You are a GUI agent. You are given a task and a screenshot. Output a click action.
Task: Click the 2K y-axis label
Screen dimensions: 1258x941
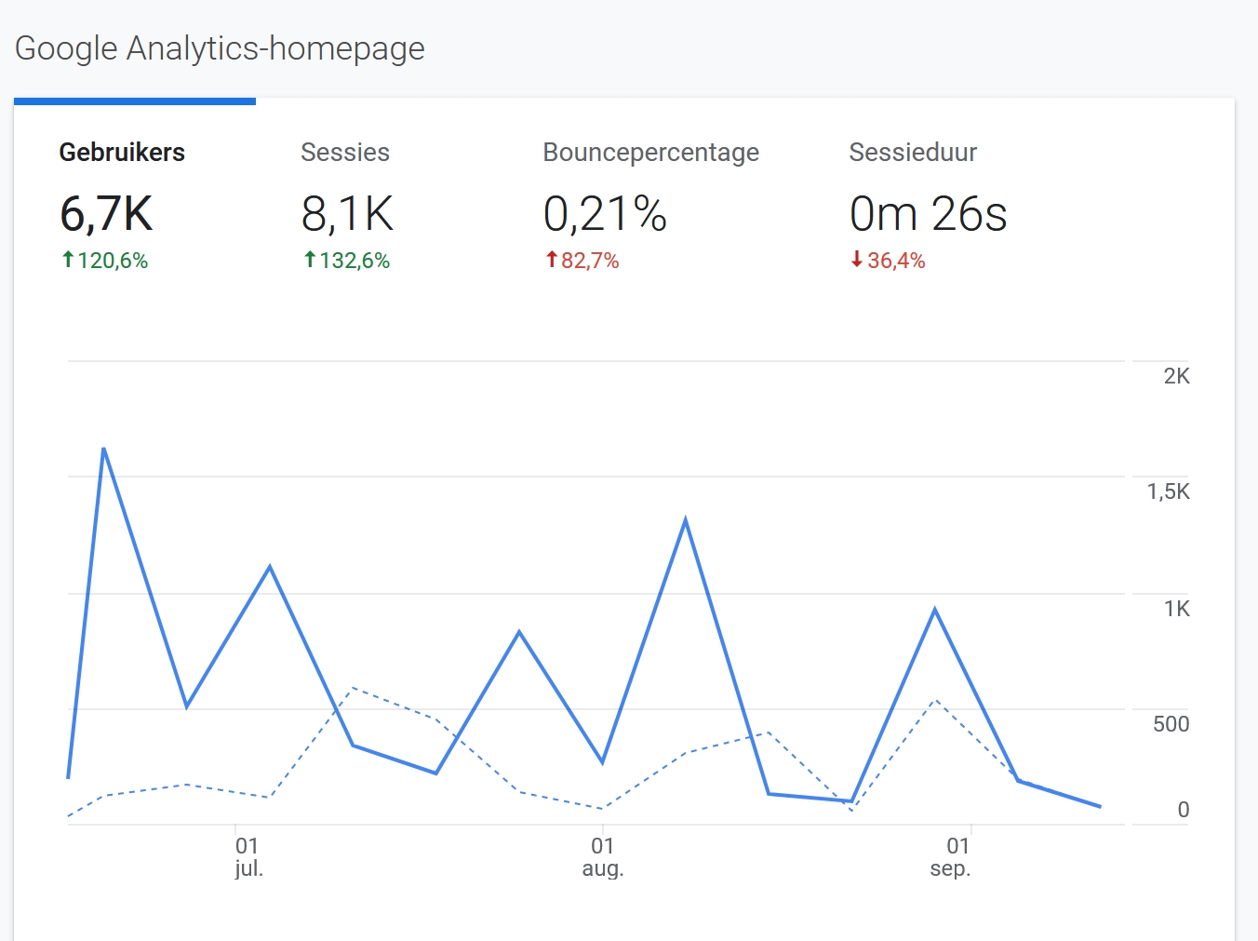pos(1176,376)
